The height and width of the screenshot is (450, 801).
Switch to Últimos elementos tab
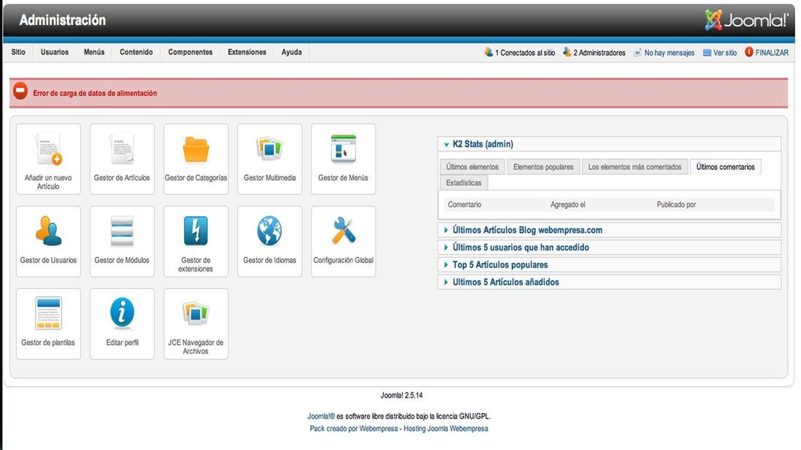click(473, 167)
